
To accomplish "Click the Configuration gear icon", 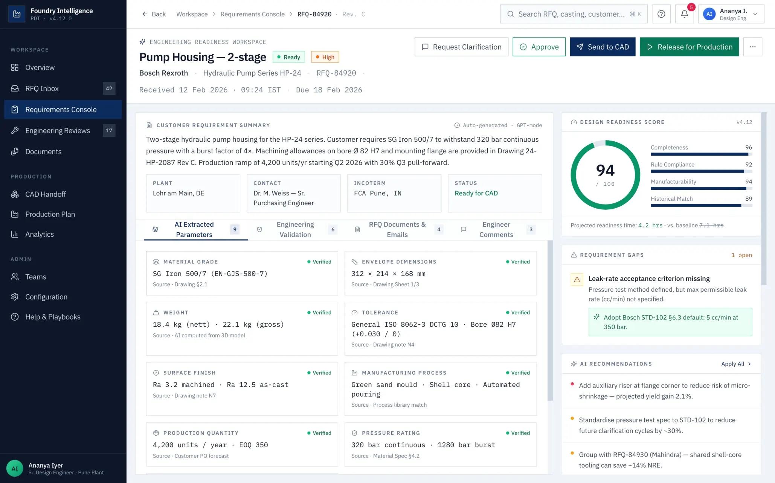I will click(15, 297).
